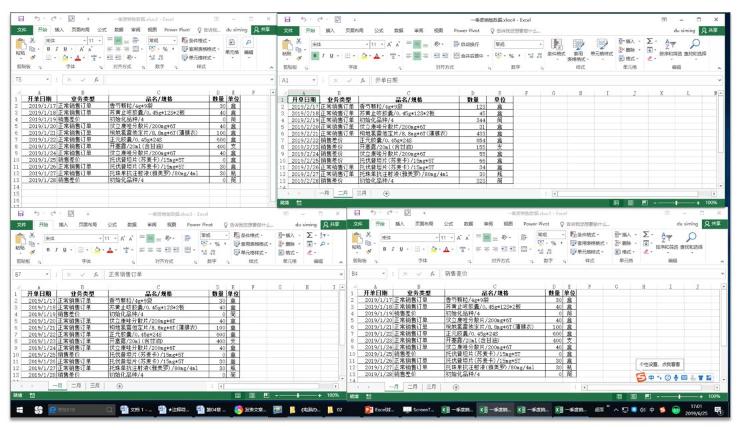Select 三月 sheet tab in xlsx:1 window
The height and width of the screenshot is (430, 740).
tap(431, 387)
